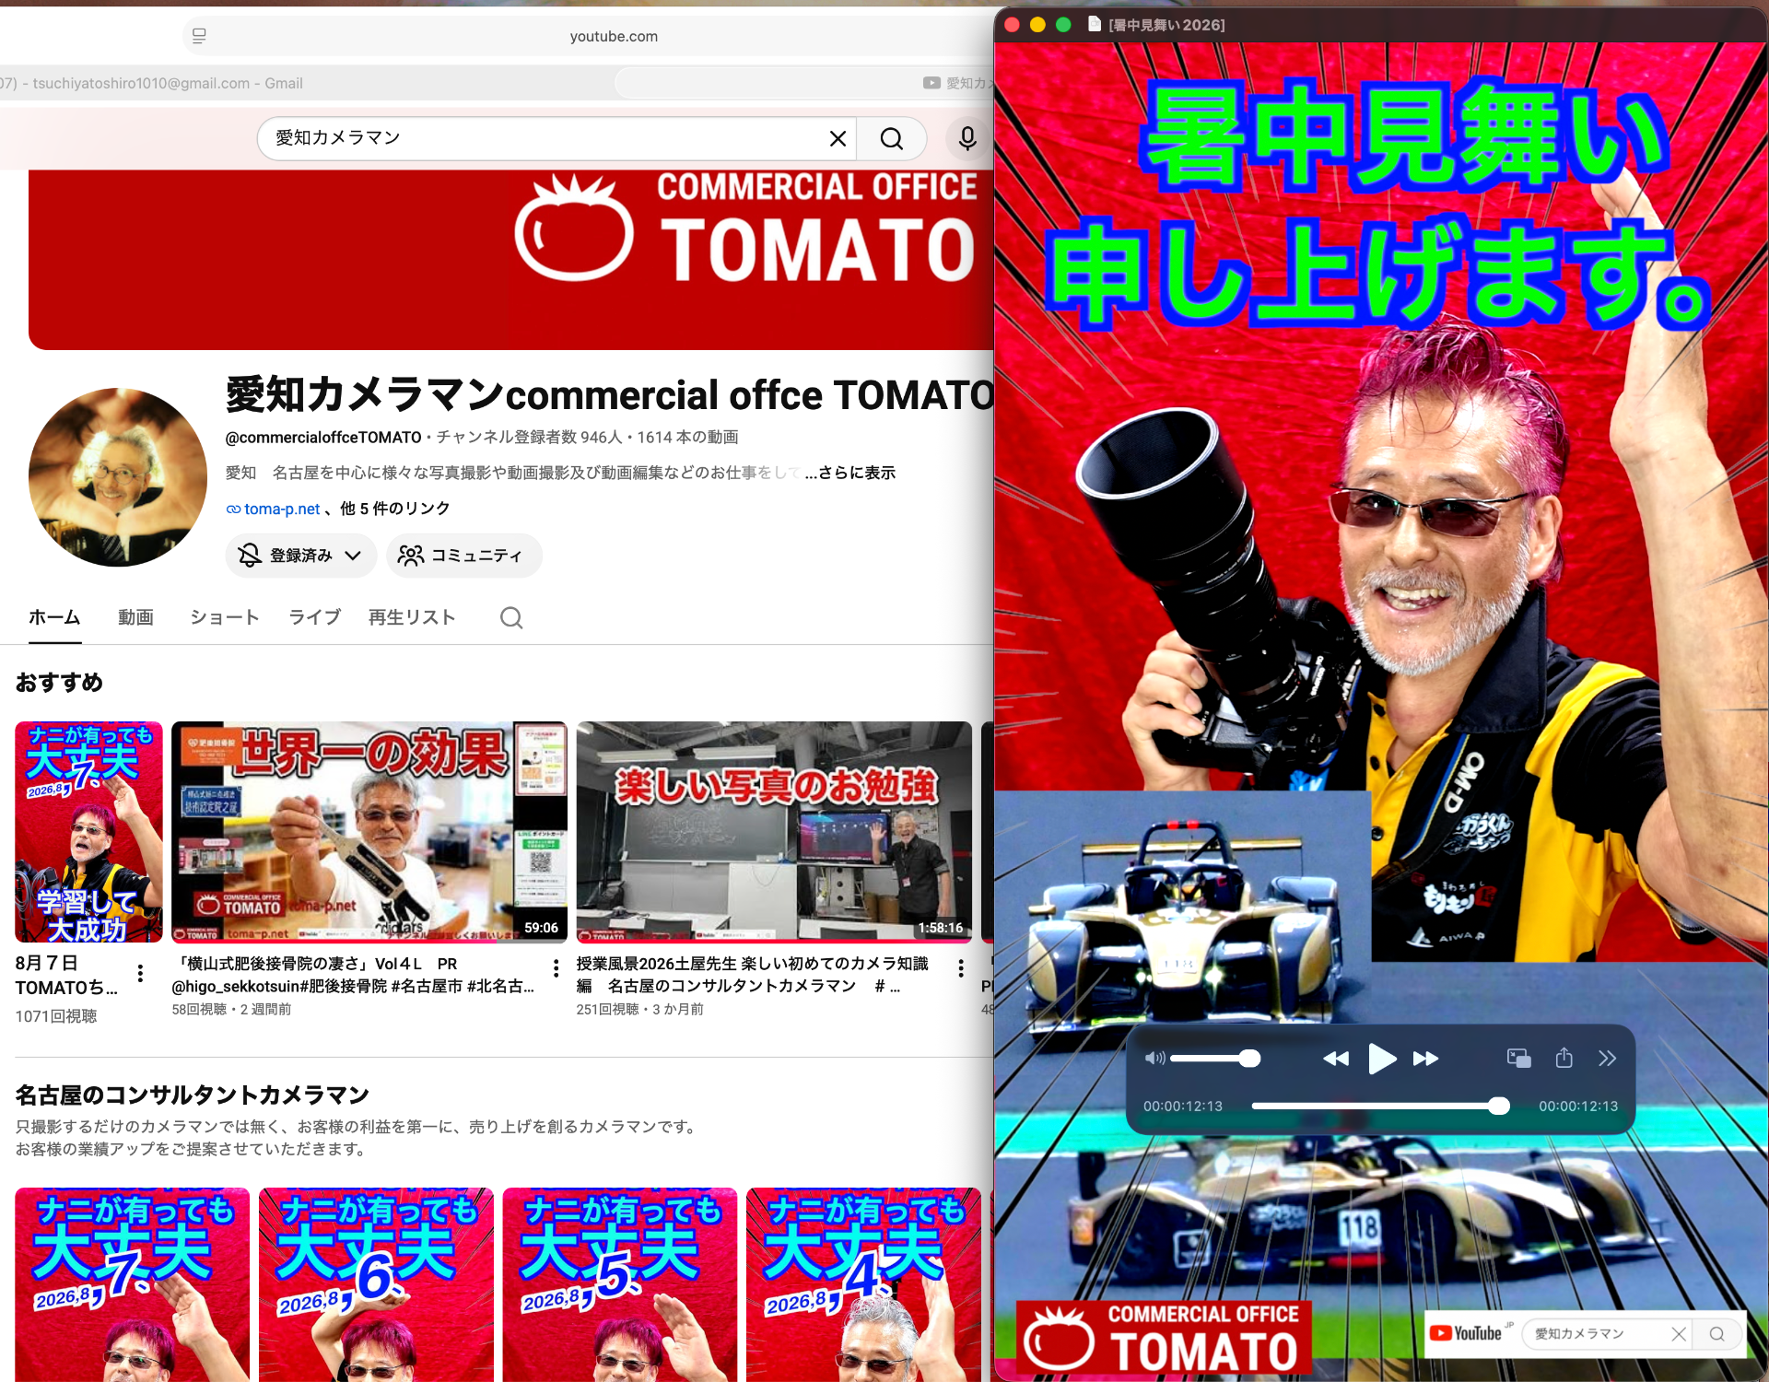Switch to the 再生リスト tab
Screen dimensions: 1769x1382
[x=412, y=617]
